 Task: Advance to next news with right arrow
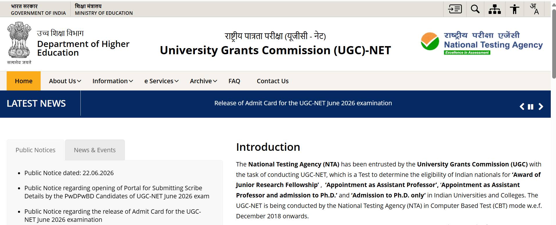point(541,107)
